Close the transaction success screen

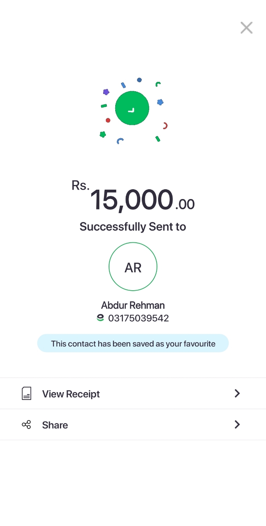pos(247,28)
